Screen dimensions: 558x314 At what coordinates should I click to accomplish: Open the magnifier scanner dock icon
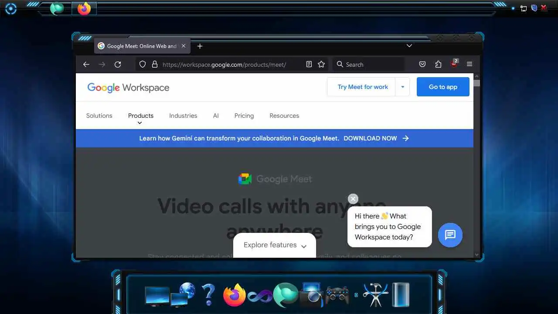[x=311, y=295]
